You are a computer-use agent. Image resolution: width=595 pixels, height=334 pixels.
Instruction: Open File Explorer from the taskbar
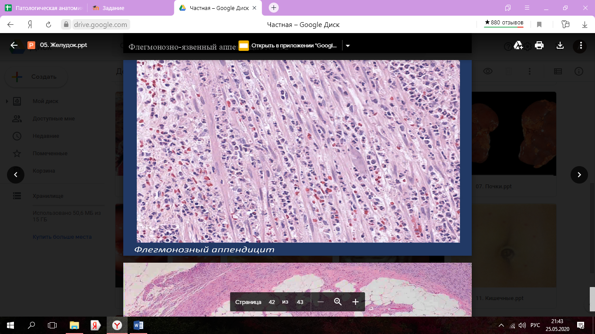pos(74,325)
